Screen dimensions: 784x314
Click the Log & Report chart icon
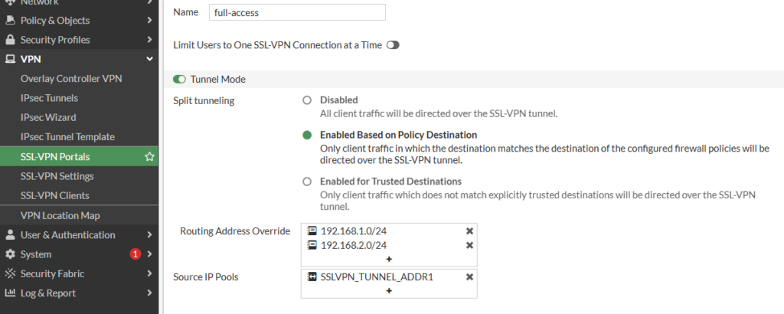10,293
